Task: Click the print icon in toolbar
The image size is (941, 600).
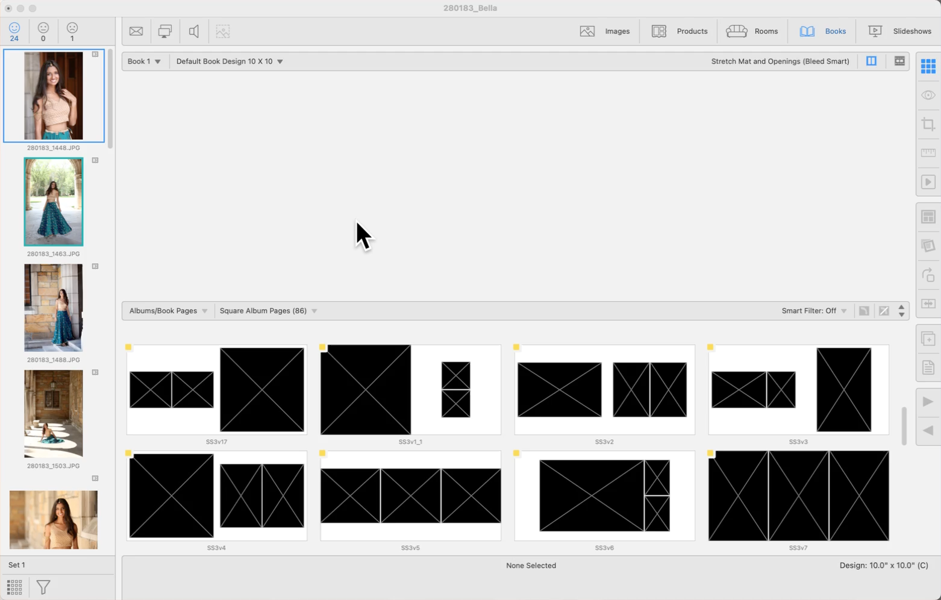Action: [x=164, y=31]
